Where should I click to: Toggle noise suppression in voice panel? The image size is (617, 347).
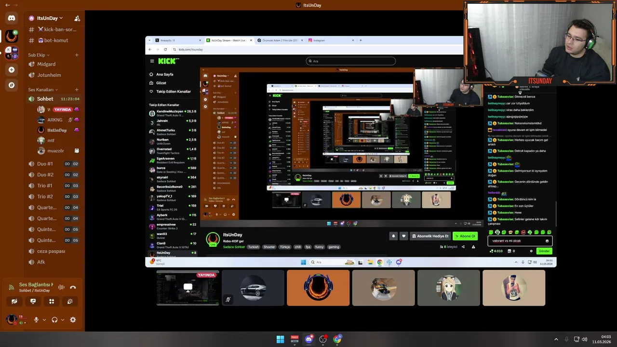[61, 287]
